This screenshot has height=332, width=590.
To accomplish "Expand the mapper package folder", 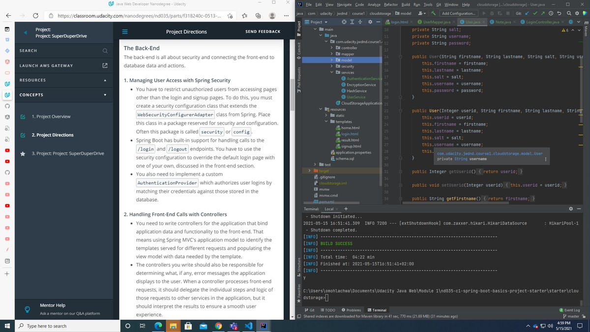I will [332, 54].
